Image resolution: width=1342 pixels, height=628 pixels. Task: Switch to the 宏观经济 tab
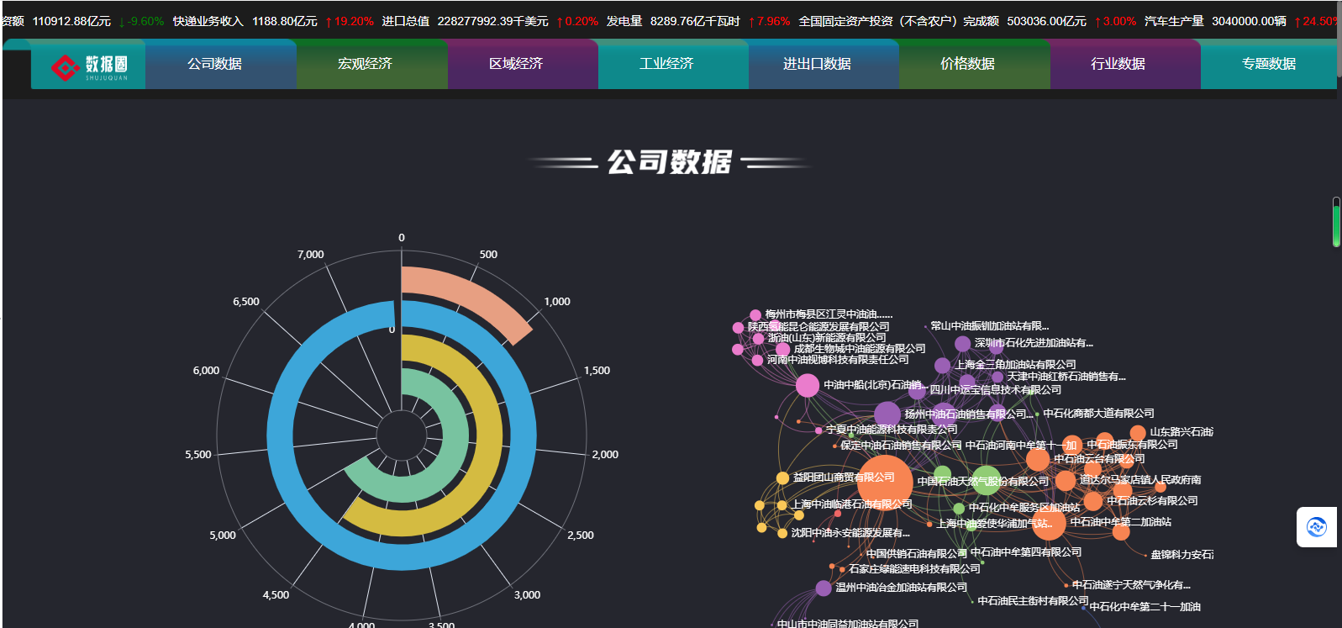click(365, 64)
